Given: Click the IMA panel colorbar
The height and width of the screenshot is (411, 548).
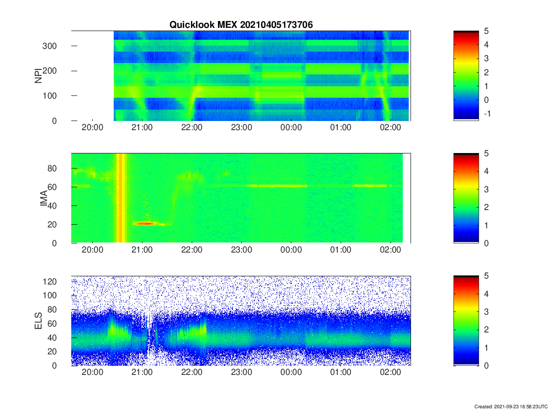Looking at the screenshot, I should [x=466, y=198].
